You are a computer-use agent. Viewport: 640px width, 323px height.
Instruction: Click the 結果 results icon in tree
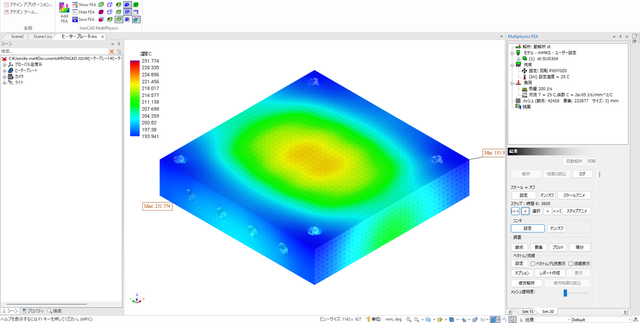pos(518,107)
